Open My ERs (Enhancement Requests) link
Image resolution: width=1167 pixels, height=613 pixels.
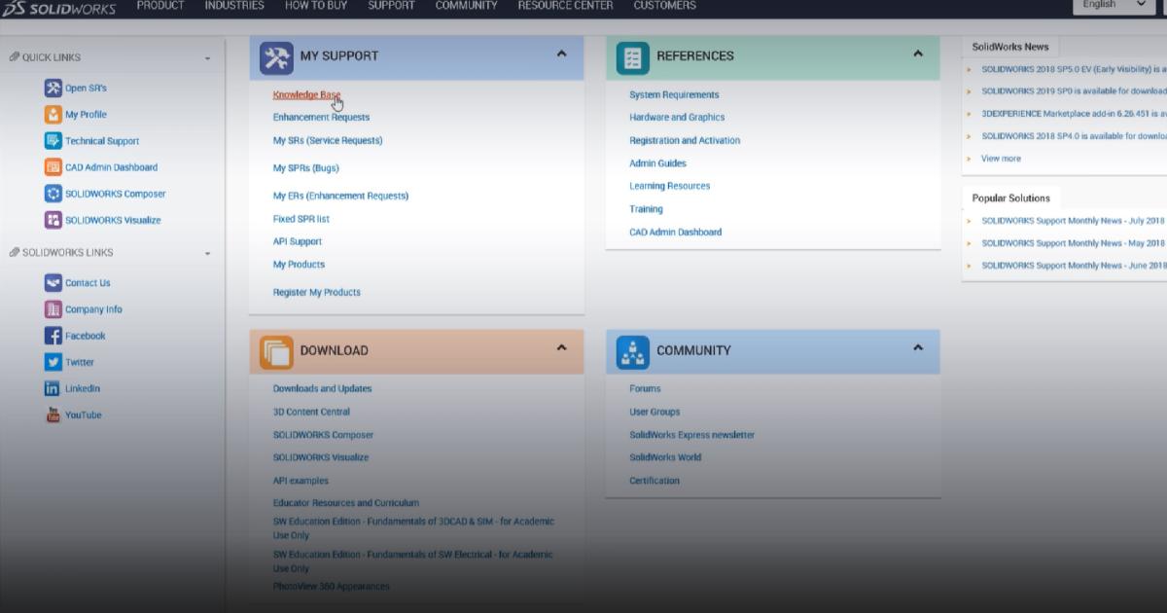(340, 196)
